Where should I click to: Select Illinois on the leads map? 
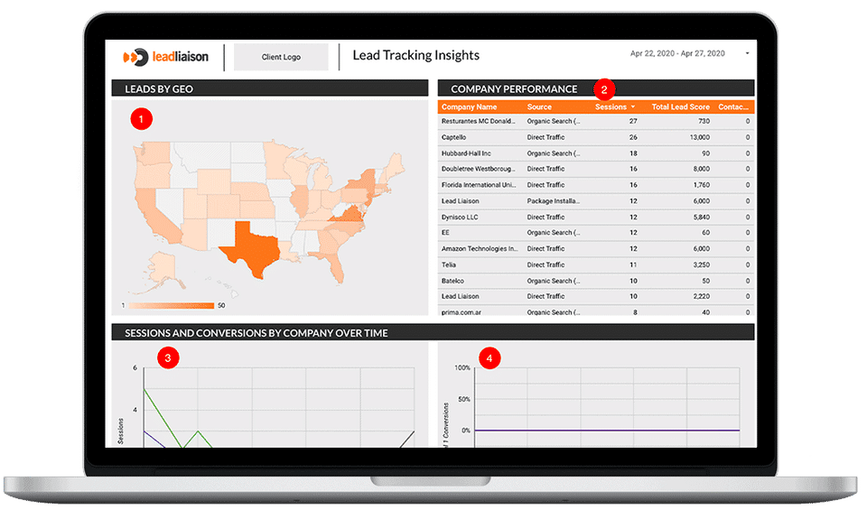299,200
